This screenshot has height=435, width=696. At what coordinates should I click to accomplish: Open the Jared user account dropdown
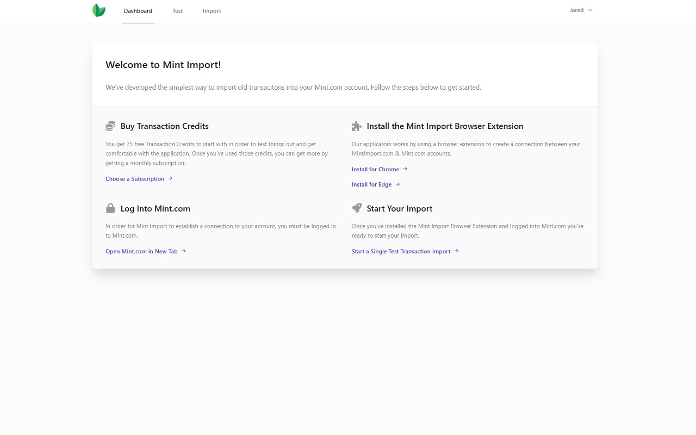[x=576, y=10]
